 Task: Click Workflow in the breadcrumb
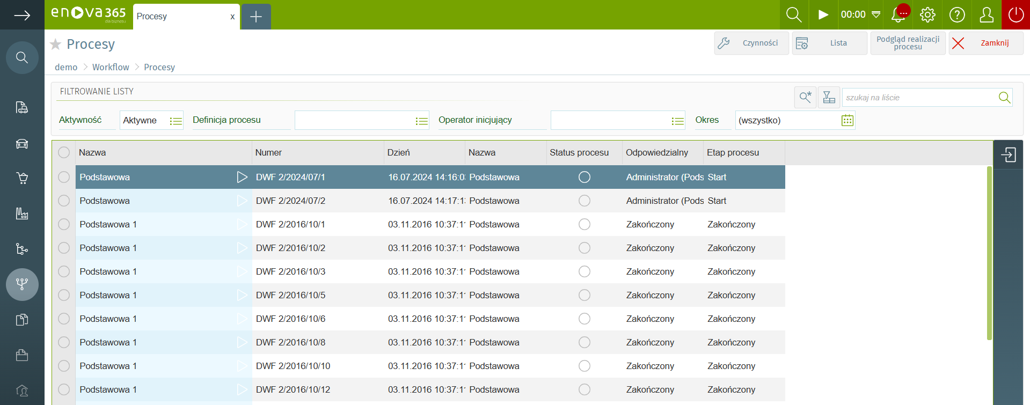111,67
